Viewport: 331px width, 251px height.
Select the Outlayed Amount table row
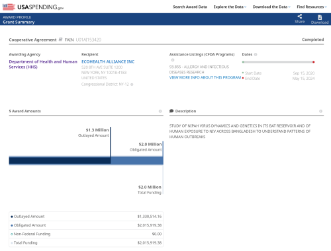[86, 217]
